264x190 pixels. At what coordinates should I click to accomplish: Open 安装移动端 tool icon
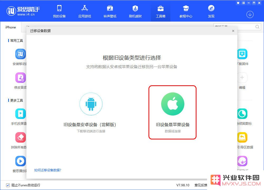point(21,54)
